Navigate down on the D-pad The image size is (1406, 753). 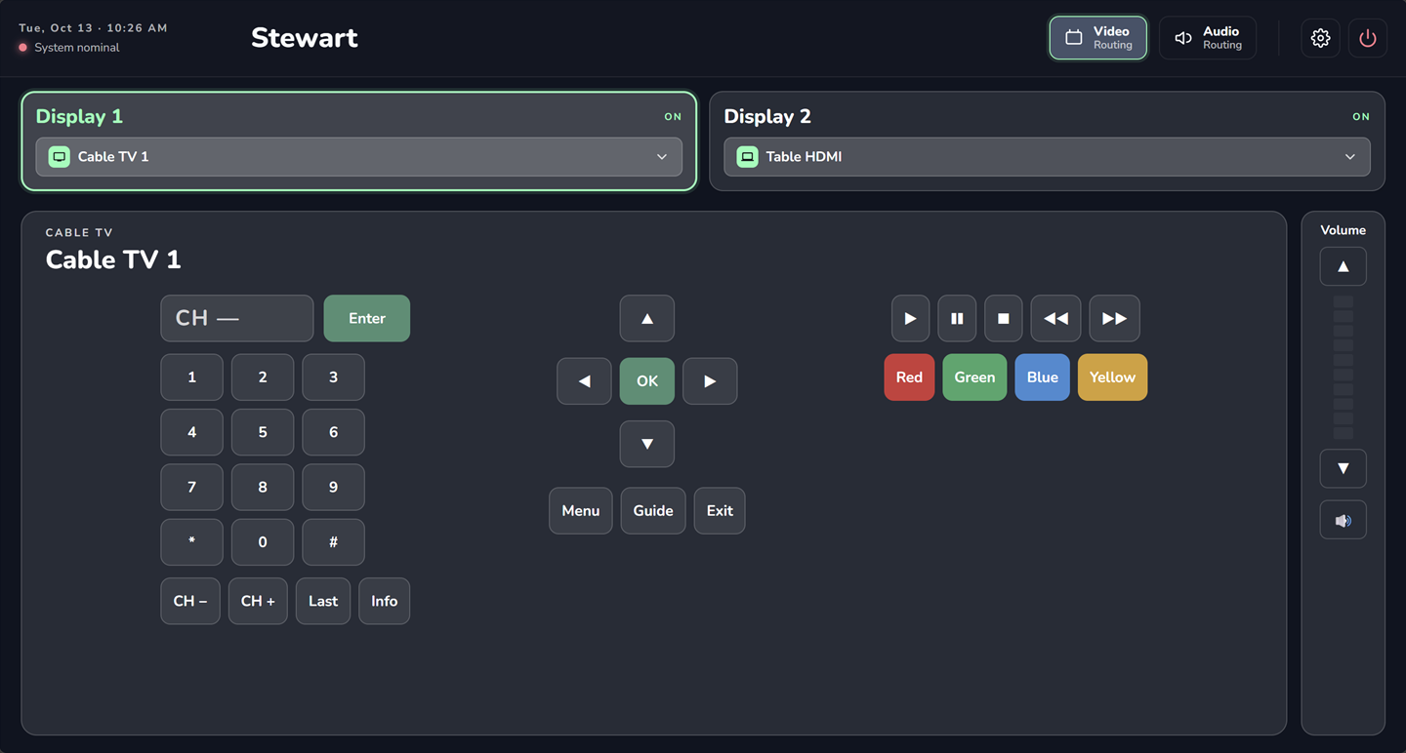click(647, 444)
